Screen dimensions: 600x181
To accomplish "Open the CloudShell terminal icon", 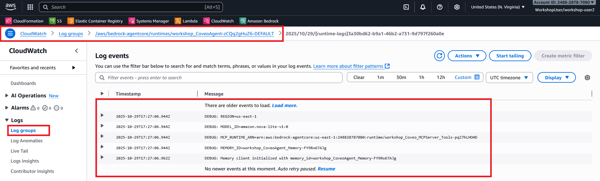I will (x=406, y=7).
